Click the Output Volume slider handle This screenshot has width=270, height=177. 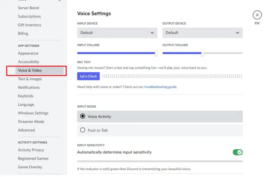point(203,53)
